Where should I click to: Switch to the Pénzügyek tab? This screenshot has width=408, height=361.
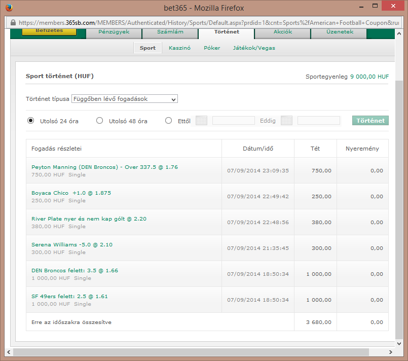(x=114, y=32)
